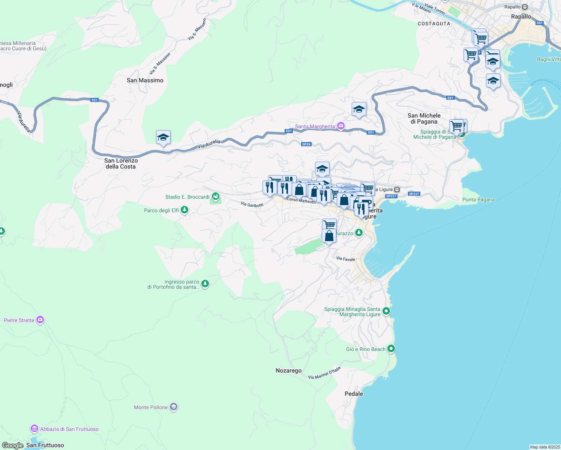Viewport: 561px width, 450px height.
Task: Click the Villa Durazzo park tree icon
Action: click(359, 233)
